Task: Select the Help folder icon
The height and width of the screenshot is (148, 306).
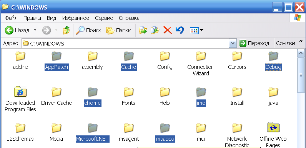Action: click(165, 92)
